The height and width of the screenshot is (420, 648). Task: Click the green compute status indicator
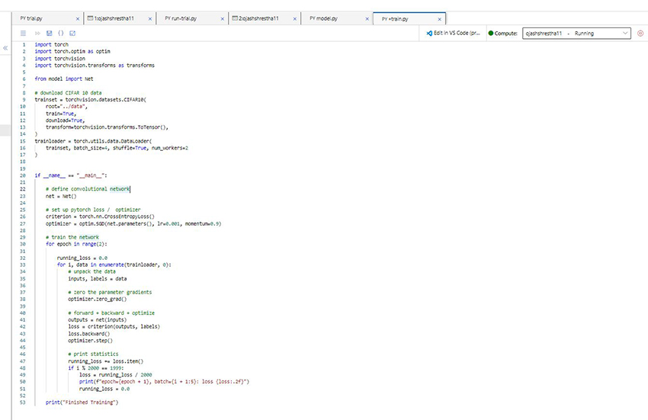point(491,34)
